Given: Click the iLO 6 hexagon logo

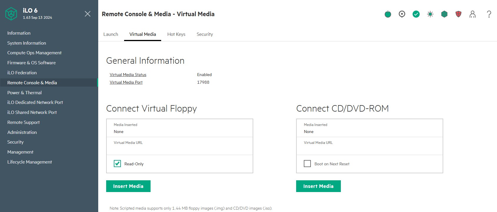Looking at the screenshot, I should tap(11, 14).
